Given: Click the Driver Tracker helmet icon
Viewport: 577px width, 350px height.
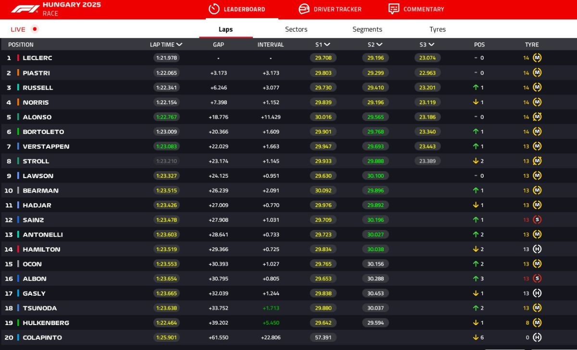Looking at the screenshot, I should tap(304, 9).
